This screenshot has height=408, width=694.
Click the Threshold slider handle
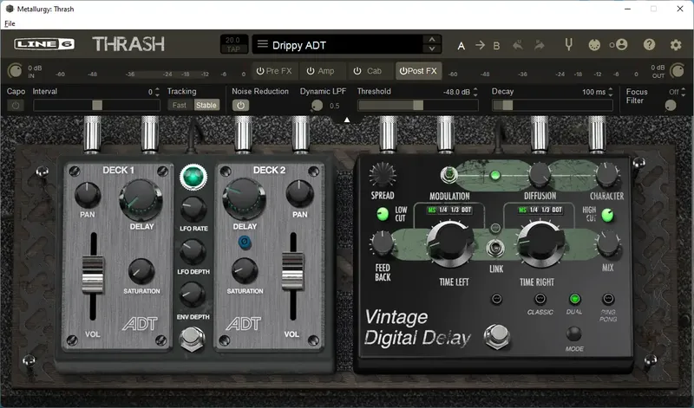(418, 105)
